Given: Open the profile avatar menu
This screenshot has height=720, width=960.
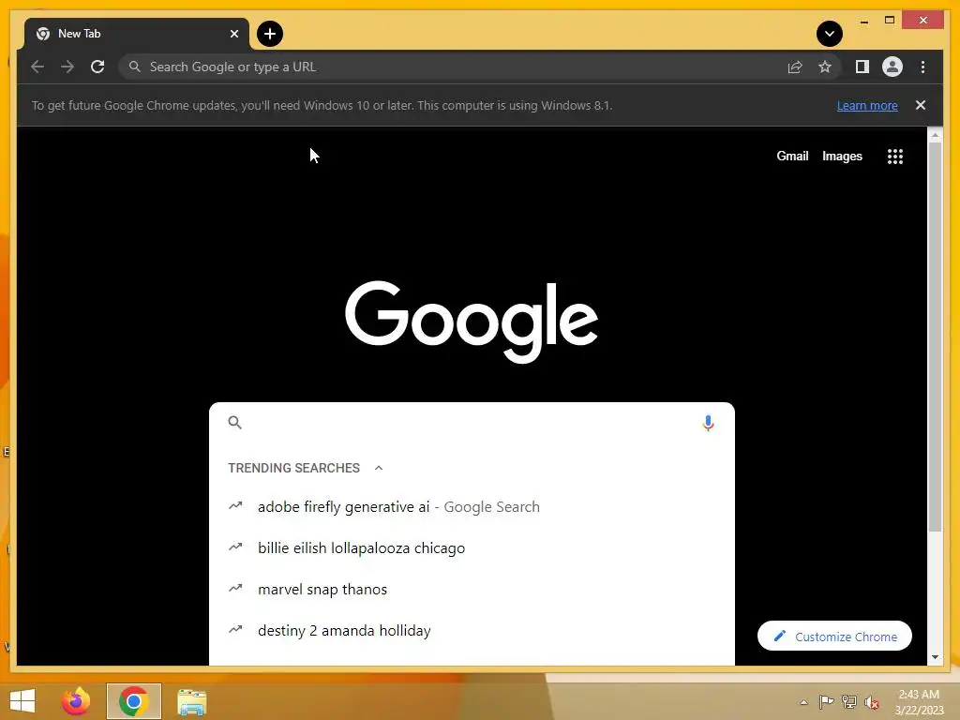Looking at the screenshot, I should point(892,67).
